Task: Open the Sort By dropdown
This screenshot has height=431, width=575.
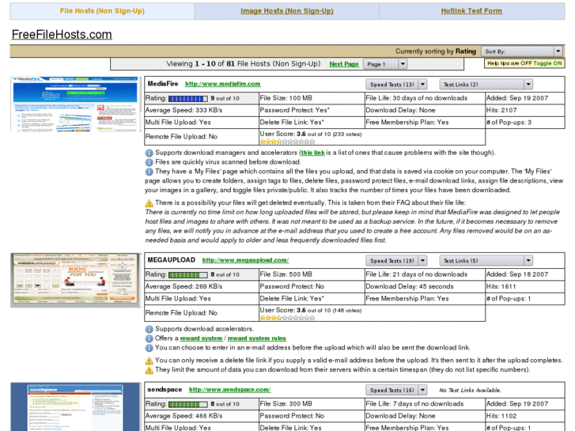Action: (x=522, y=51)
